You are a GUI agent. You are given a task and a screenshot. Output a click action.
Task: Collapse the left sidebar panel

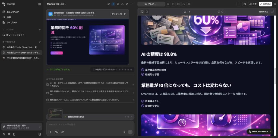tap(40, 4)
